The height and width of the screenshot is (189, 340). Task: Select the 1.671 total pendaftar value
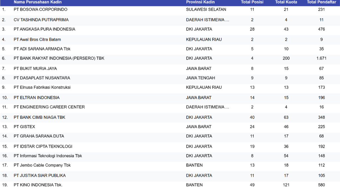[321, 59]
